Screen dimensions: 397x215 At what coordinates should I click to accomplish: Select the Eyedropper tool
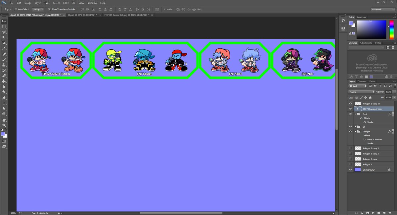[x=4, y=48]
